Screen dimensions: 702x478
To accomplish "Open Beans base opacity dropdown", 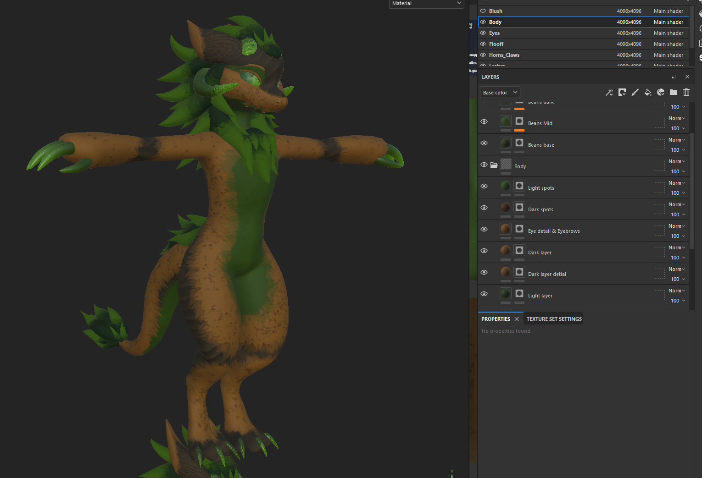I will (x=678, y=150).
